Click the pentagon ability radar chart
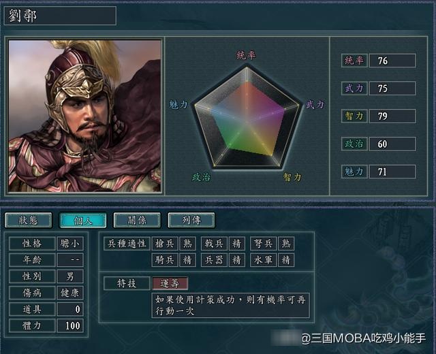The width and height of the screenshot is (436, 354). [247, 116]
